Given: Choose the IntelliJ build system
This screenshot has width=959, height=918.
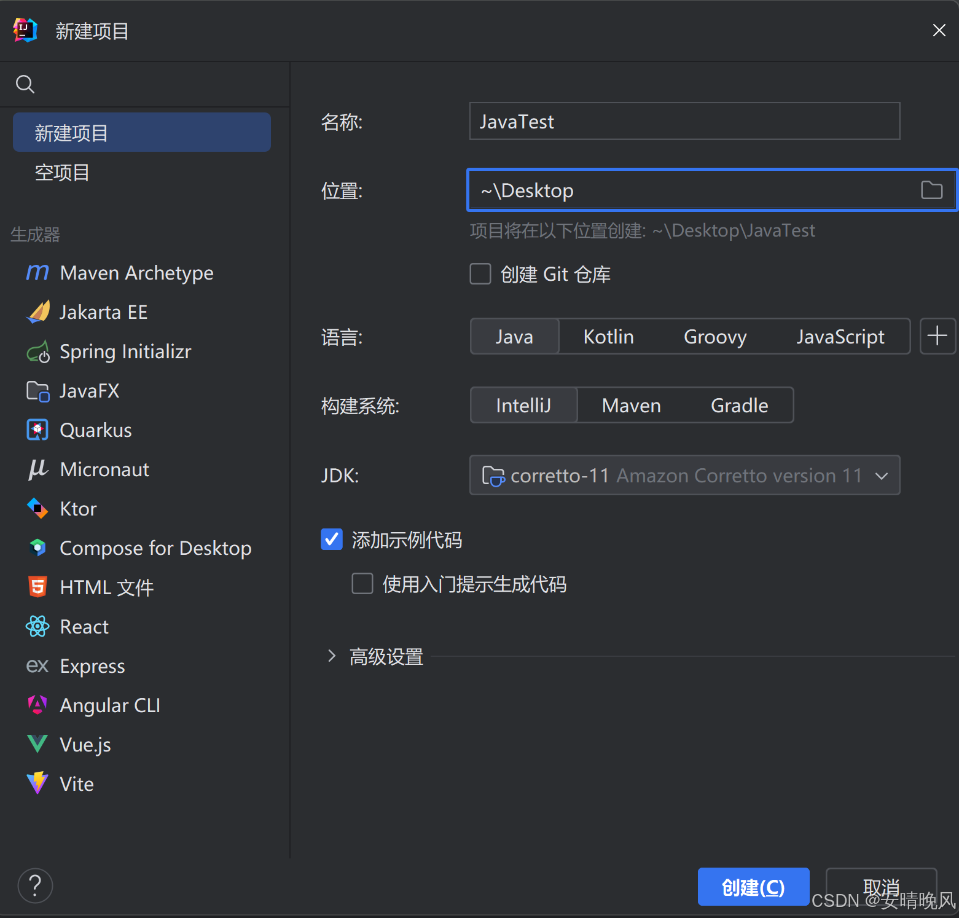Looking at the screenshot, I should pos(524,405).
